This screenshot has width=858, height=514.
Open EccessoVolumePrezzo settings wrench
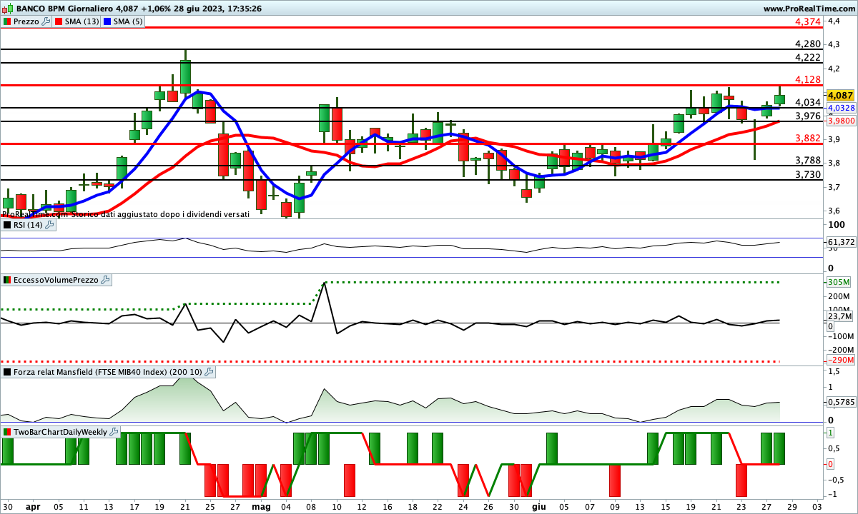point(106,280)
